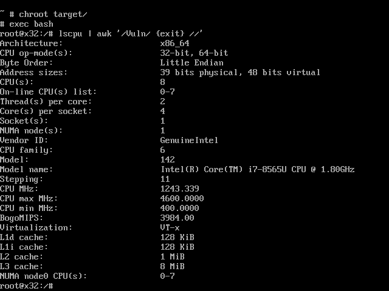Click the "Thread(s) per core" label

pos(46,101)
